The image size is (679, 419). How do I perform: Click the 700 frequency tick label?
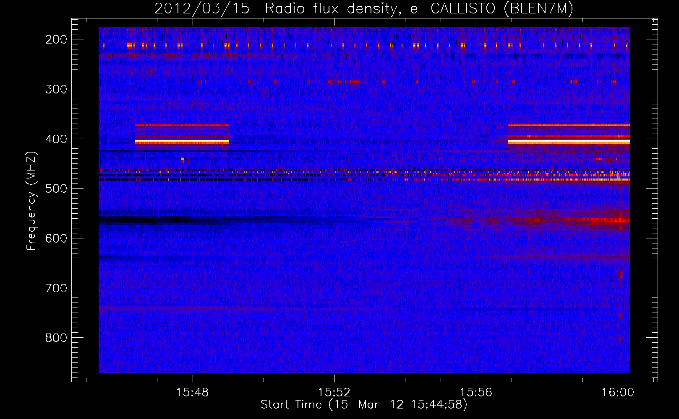tap(56, 288)
